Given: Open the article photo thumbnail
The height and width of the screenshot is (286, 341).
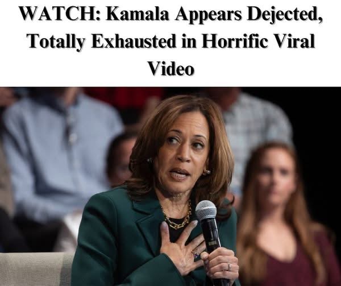Looking at the screenshot, I should pos(170,186).
